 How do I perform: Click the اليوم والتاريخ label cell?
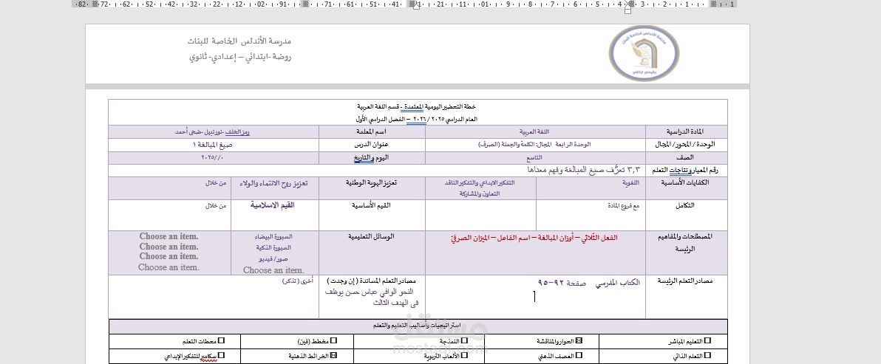[372, 158]
